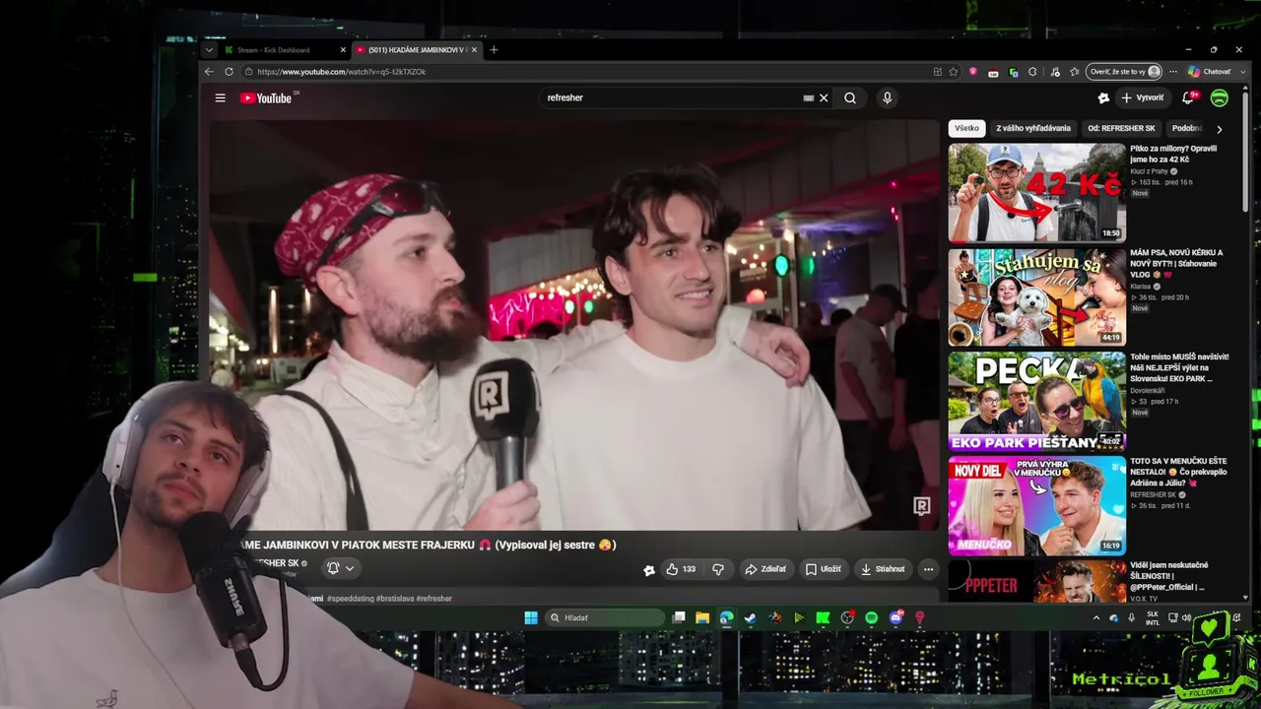Open the on-screen keyboard in search box
The height and width of the screenshot is (709, 1261).
[809, 98]
